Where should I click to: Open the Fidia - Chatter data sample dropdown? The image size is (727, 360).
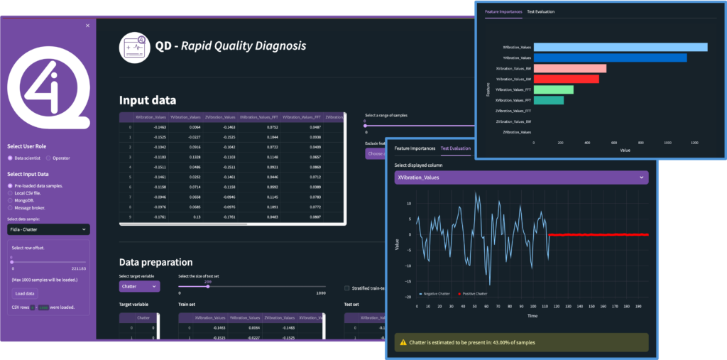click(x=48, y=229)
